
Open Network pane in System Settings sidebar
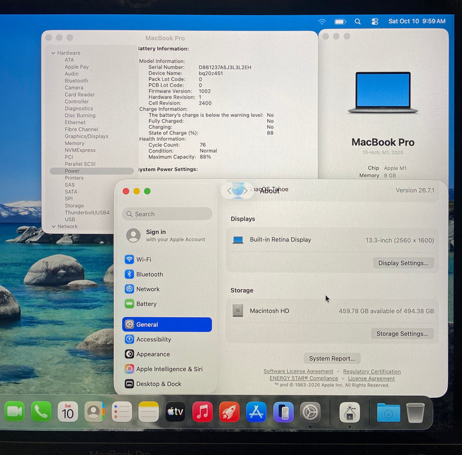coord(167,289)
